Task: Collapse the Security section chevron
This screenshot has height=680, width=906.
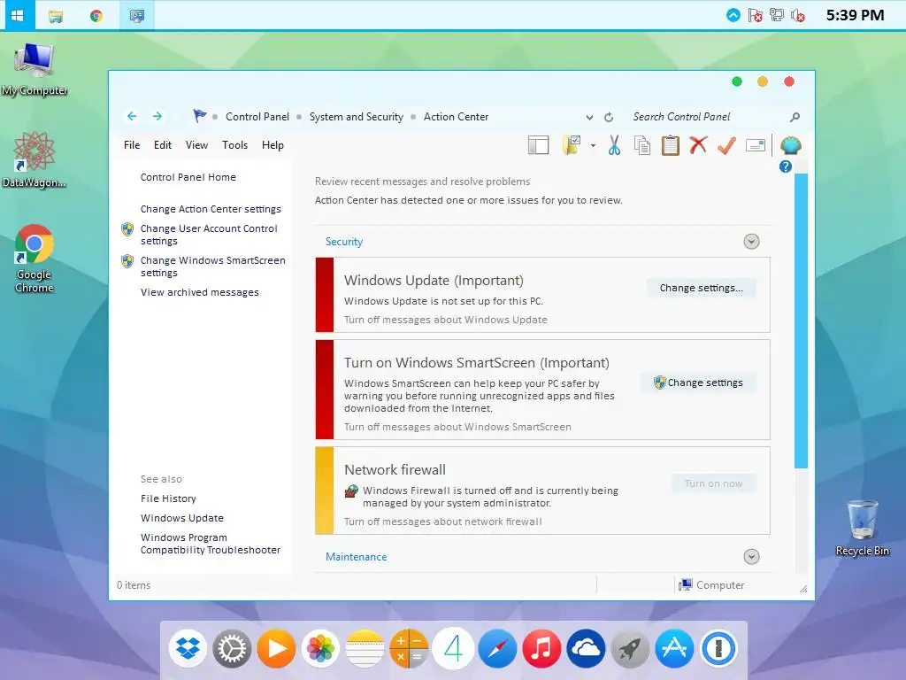Action: [x=751, y=241]
